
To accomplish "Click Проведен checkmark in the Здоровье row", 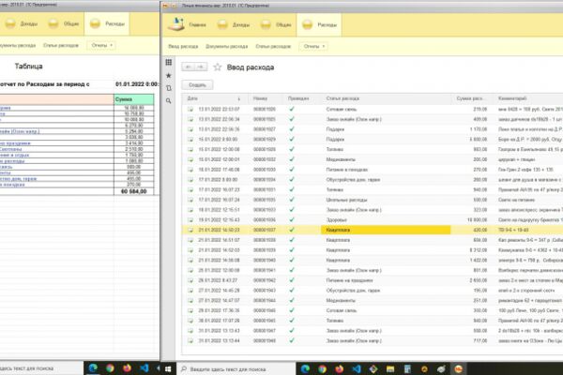I will point(292,219).
